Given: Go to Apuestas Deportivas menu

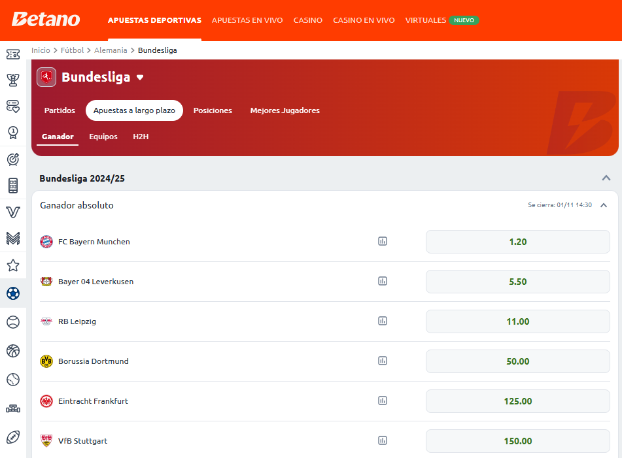Looking at the screenshot, I should 155,20.
